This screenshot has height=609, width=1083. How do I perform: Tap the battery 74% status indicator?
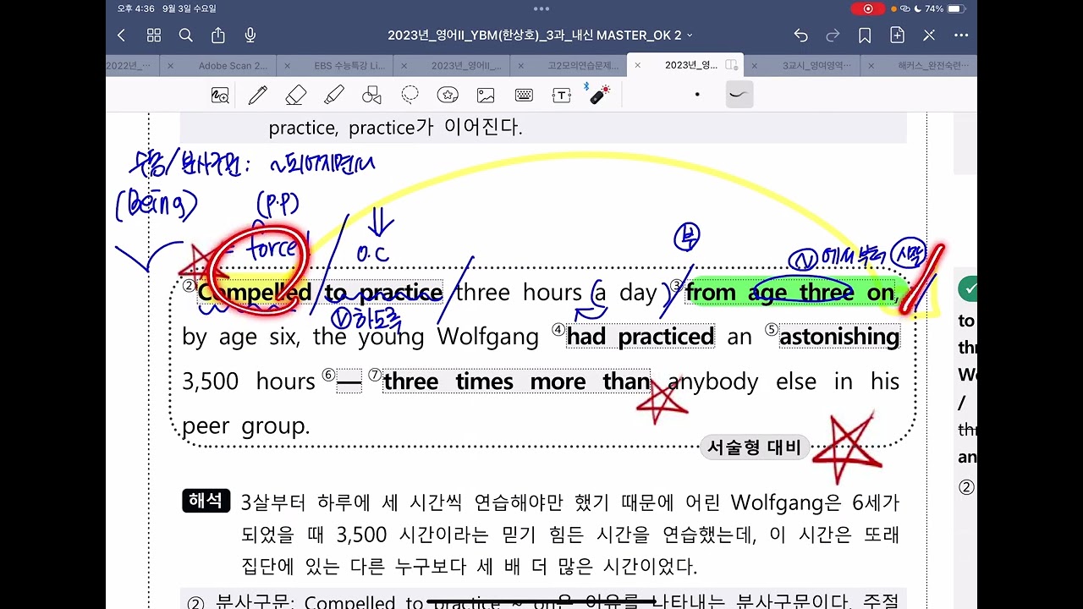coord(944,8)
